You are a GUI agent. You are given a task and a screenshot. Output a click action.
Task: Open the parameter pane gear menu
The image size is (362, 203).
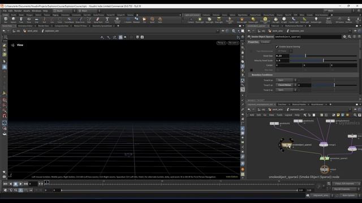point(344,37)
